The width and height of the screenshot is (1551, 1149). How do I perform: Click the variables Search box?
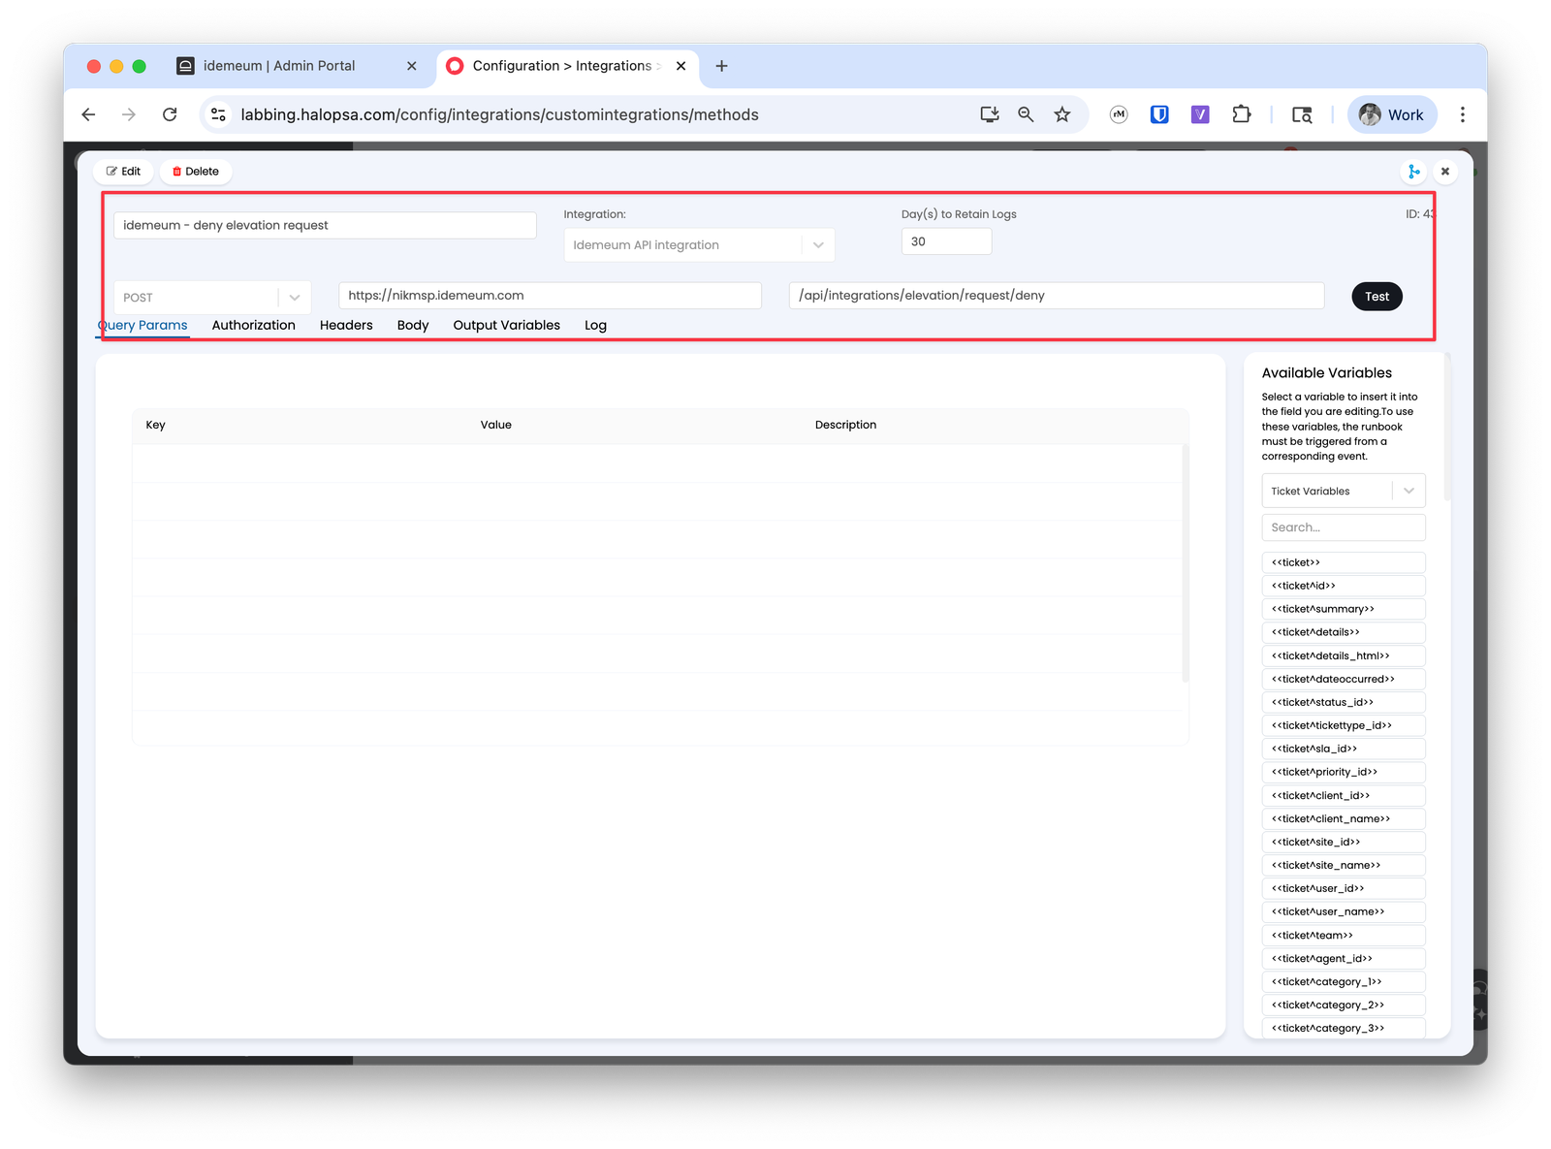click(x=1344, y=527)
